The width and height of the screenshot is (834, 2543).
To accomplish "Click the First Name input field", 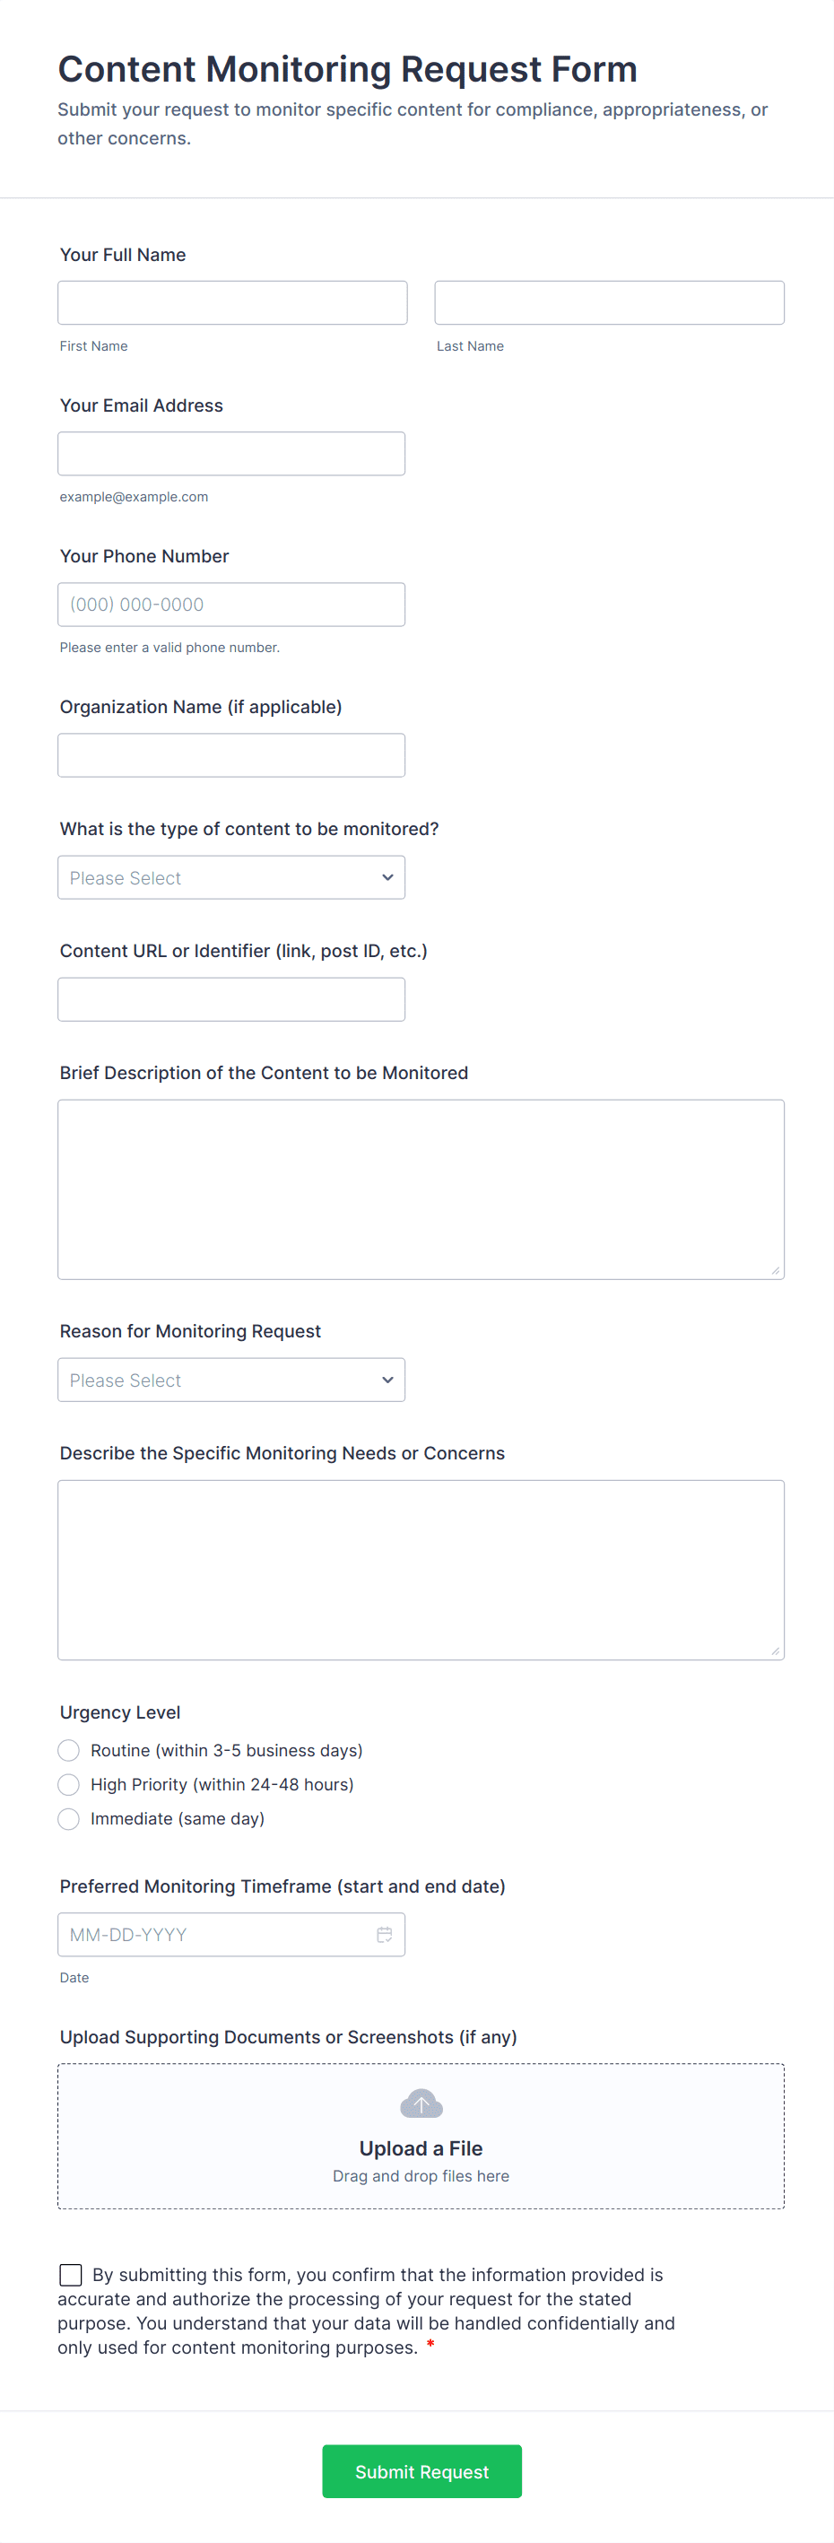I will pos(232,302).
